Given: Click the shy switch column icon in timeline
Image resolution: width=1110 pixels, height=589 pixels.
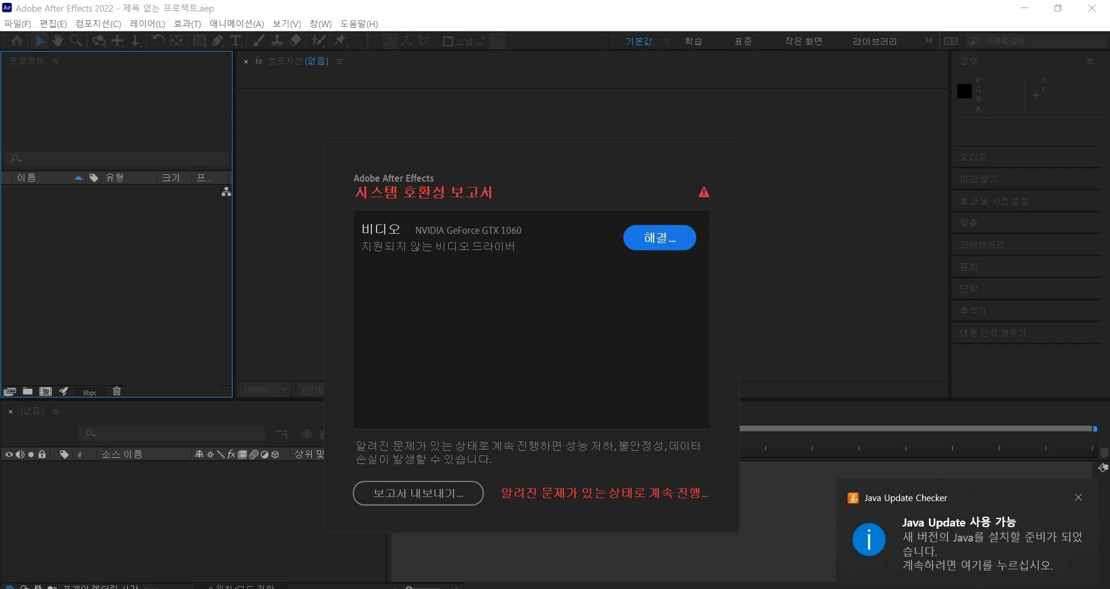Looking at the screenshot, I should pos(200,454).
